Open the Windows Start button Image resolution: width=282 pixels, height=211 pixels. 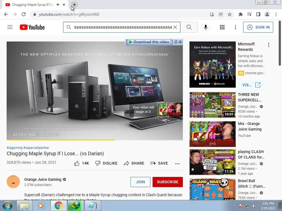click(x=7, y=206)
